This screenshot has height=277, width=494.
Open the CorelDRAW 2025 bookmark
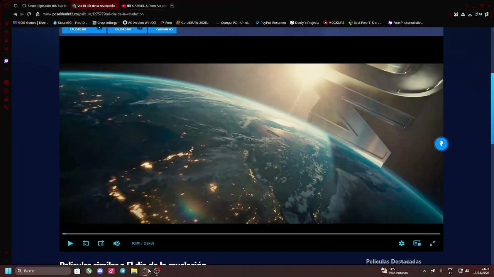coord(193,23)
